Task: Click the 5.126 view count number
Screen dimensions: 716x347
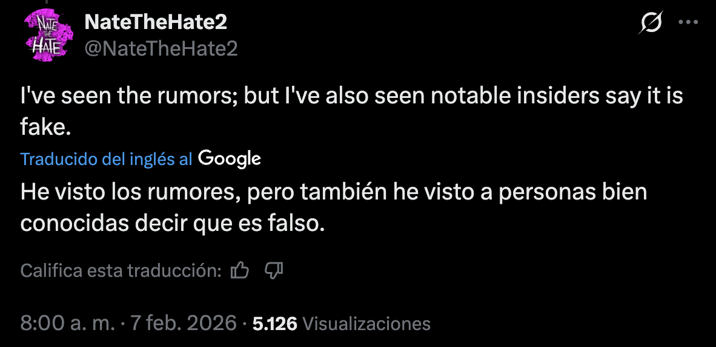Action: pyautogui.click(x=274, y=324)
